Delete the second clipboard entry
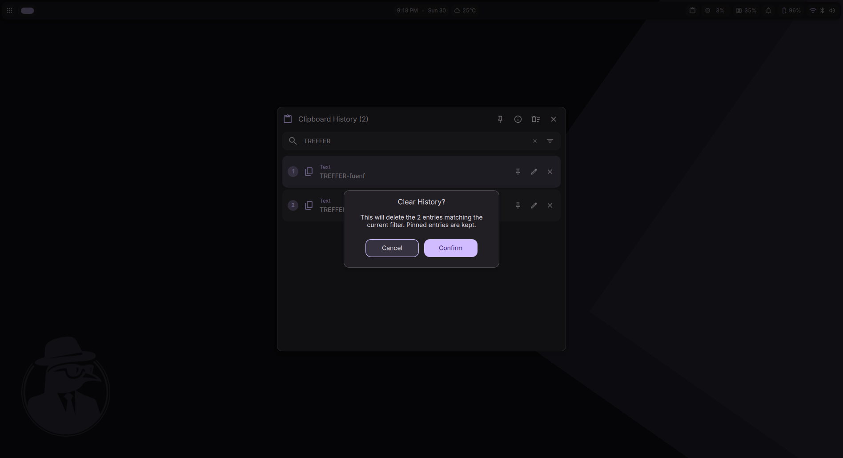The width and height of the screenshot is (843, 458). 550,205
